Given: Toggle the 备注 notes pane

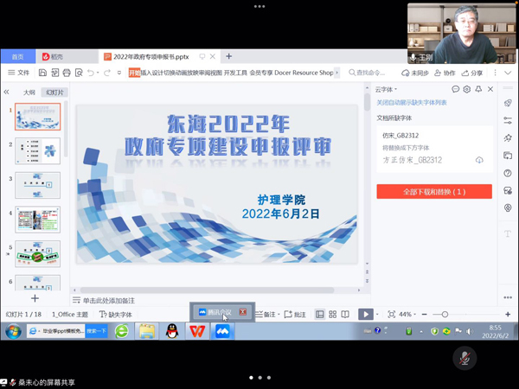Looking at the screenshot, I should [266, 315].
